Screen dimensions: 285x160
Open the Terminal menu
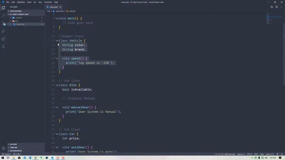(48, 2)
